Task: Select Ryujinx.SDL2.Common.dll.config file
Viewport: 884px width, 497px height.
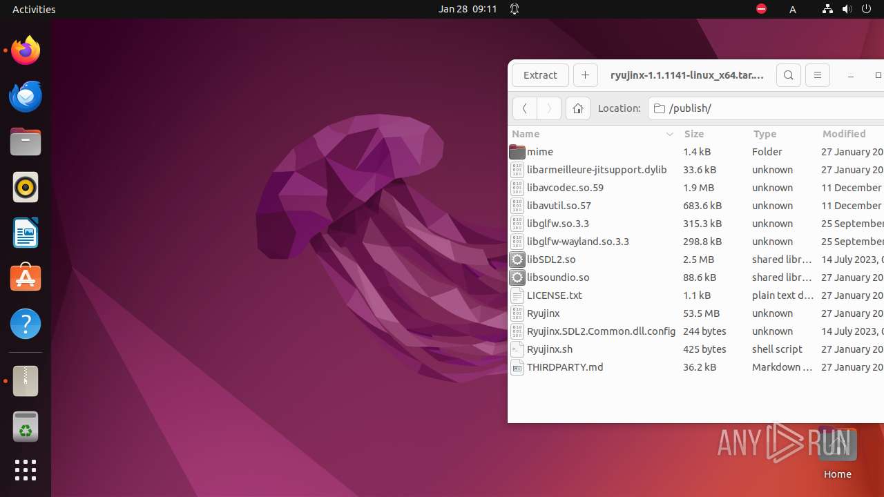Action: (695, 331)
